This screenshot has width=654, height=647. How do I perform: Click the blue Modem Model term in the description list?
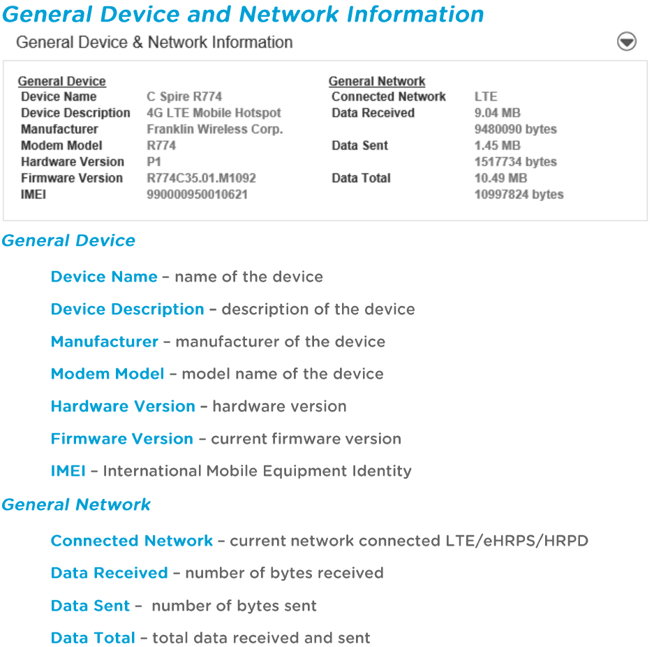click(107, 374)
